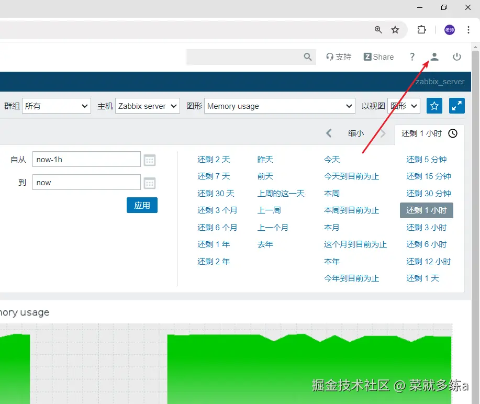Go to the previous time period arrow
The height and width of the screenshot is (404, 480).
[329, 133]
